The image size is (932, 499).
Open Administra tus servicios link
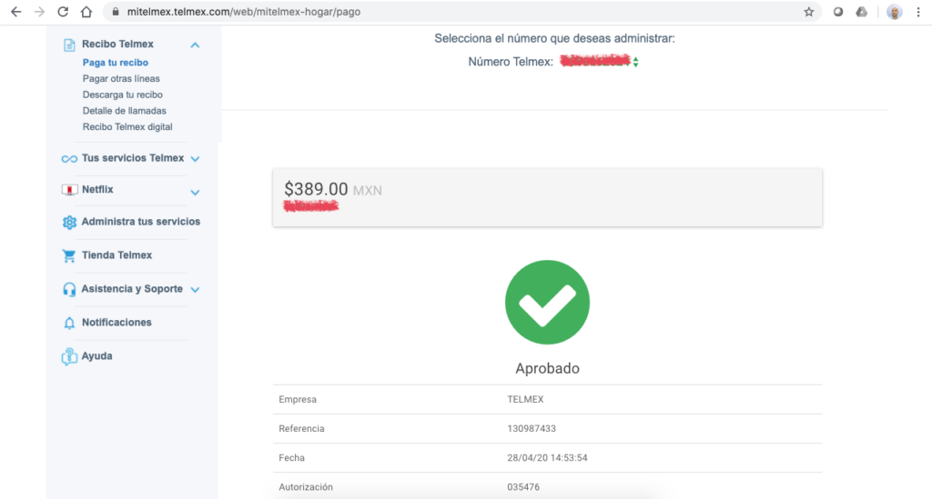click(141, 221)
